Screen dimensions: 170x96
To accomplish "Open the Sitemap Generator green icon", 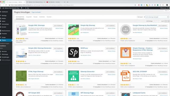I will tap(73, 76).
